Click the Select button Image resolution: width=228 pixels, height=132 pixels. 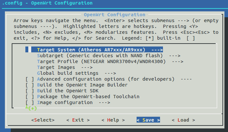coord(43,120)
